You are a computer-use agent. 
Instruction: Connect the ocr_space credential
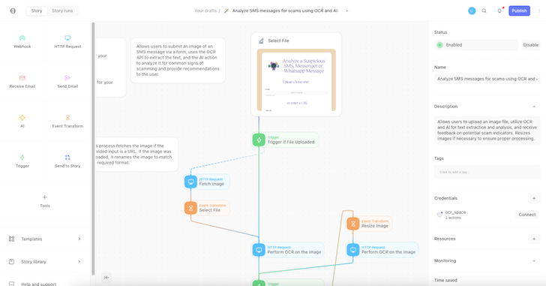[x=527, y=215]
